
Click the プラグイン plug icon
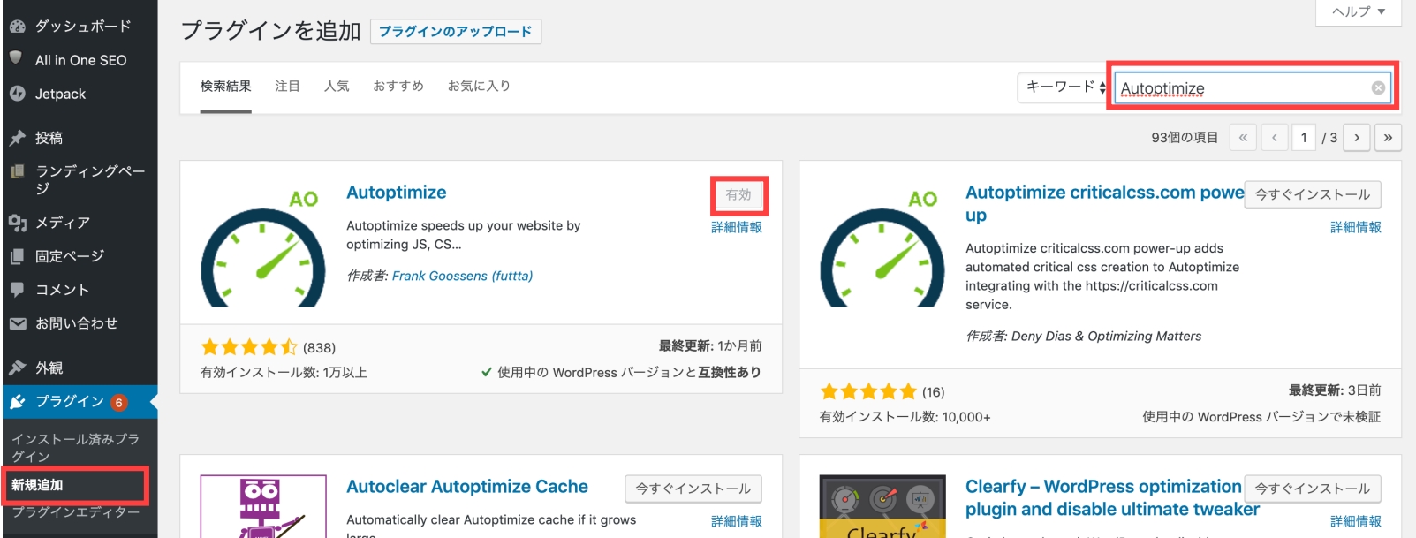(x=17, y=402)
